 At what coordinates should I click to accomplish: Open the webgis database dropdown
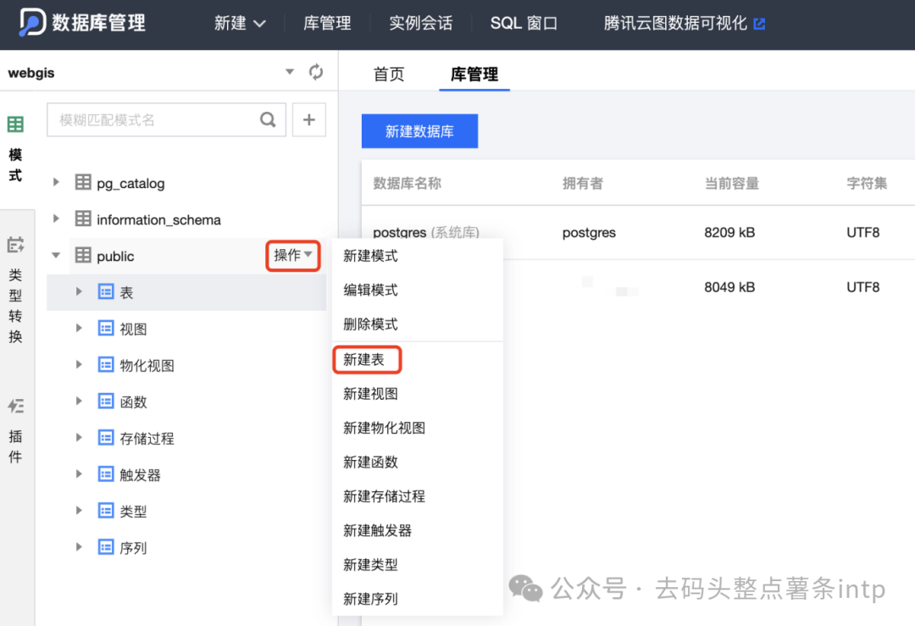pyautogui.click(x=289, y=73)
